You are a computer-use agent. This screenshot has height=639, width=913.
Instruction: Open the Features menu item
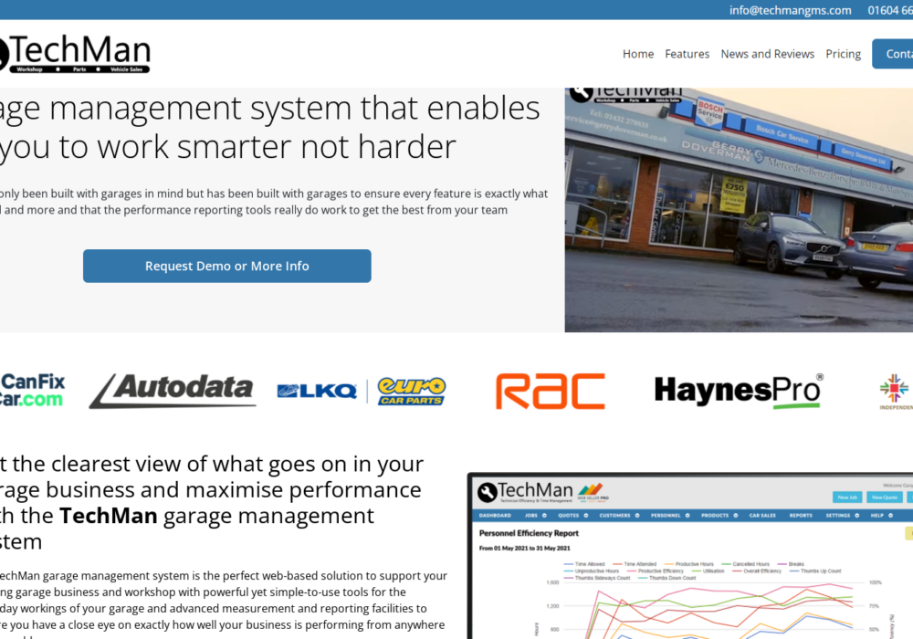pyautogui.click(x=687, y=54)
